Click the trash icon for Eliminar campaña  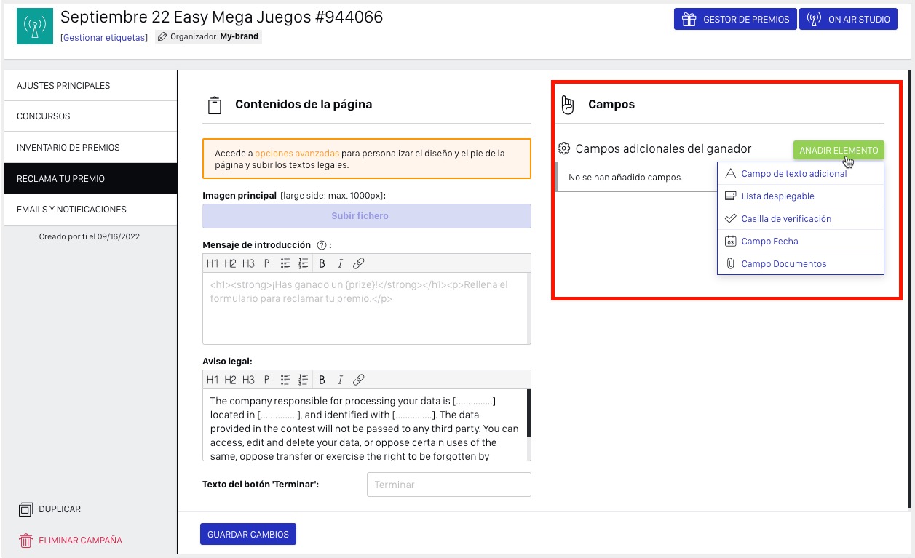click(25, 541)
